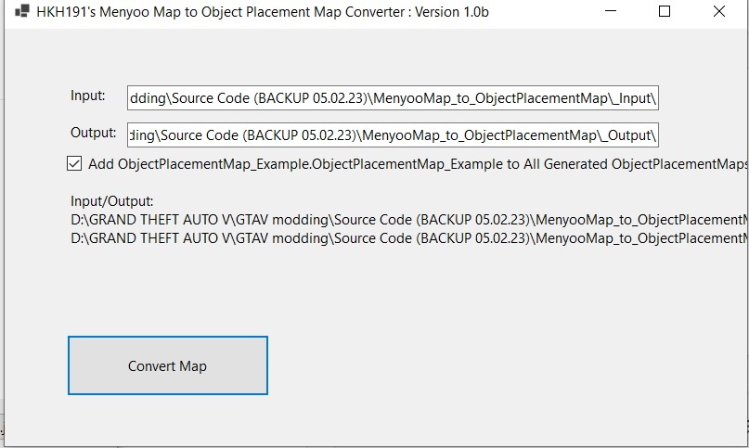Maximize the Map Converter window
The image size is (749, 448).
coord(665,12)
